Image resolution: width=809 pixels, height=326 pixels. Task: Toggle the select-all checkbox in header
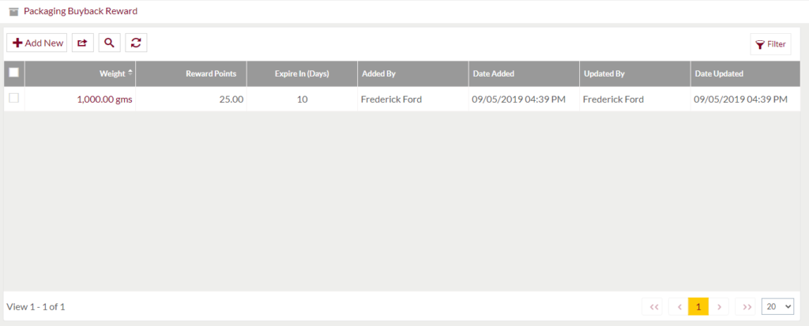tap(14, 73)
